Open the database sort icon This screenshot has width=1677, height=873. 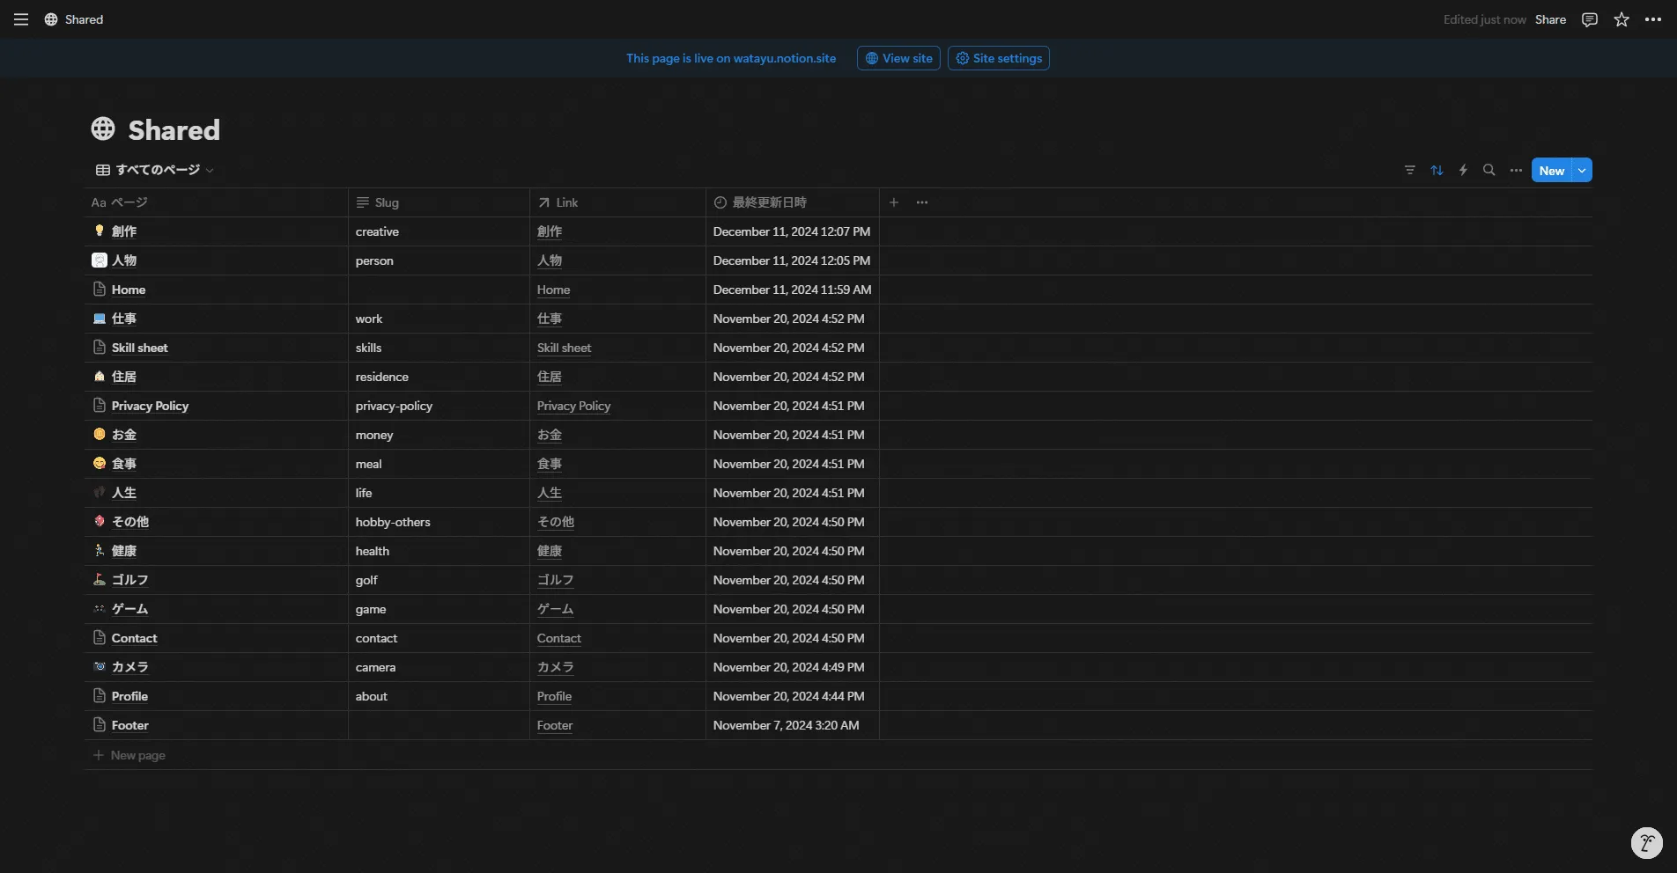coord(1437,170)
